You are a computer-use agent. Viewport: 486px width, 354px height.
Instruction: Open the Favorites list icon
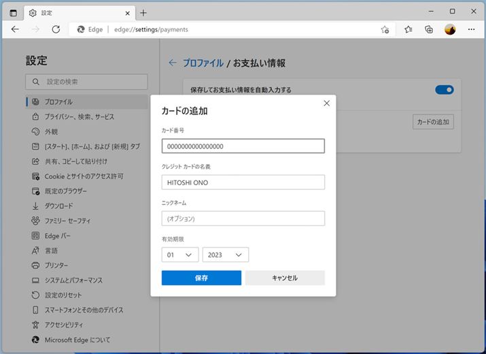click(409, 29)
